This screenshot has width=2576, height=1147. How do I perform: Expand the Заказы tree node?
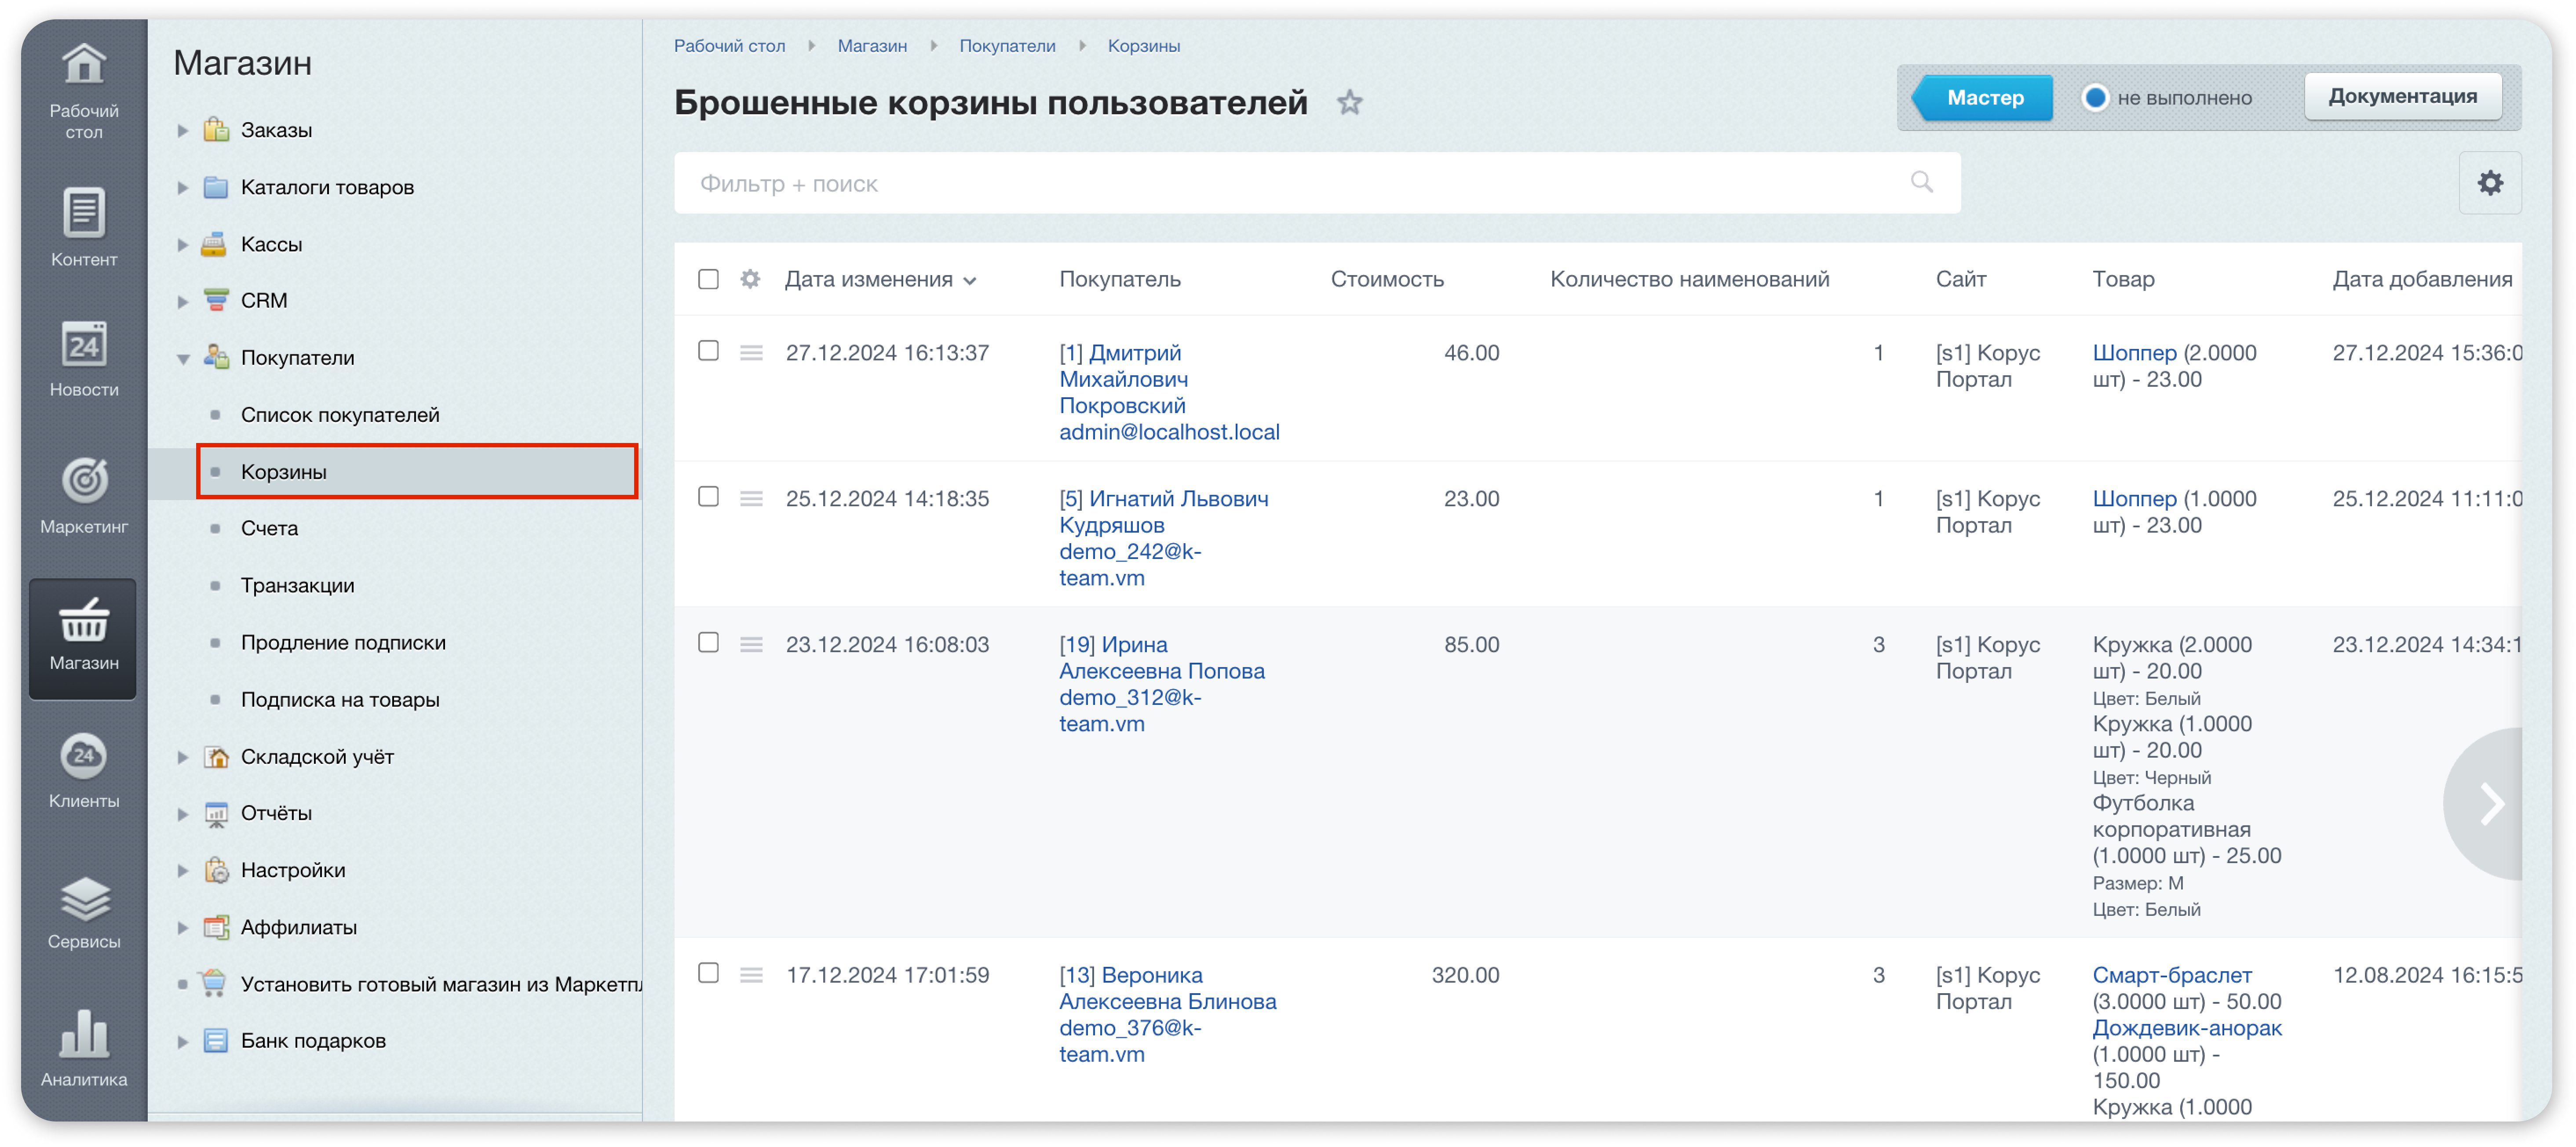click(183, 130)
